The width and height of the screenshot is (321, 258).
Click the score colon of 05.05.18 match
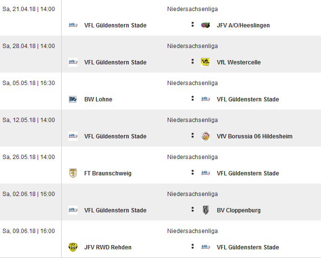tap(192, 98)
